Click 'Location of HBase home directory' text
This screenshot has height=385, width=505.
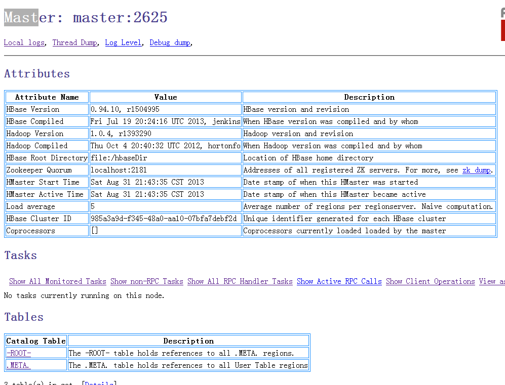pos(308,158)
